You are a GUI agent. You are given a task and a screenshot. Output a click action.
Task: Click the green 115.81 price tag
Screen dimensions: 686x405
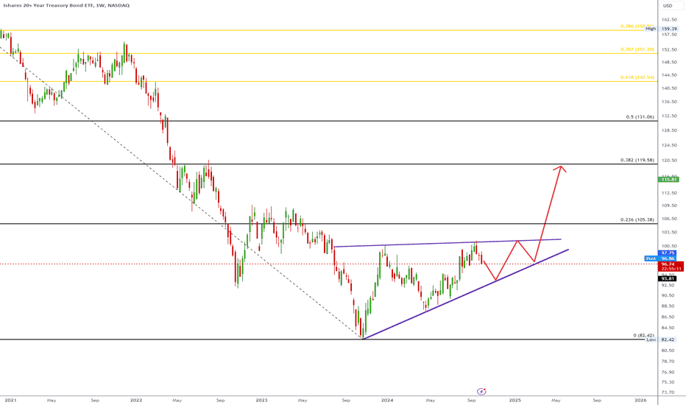coord(669,180)
